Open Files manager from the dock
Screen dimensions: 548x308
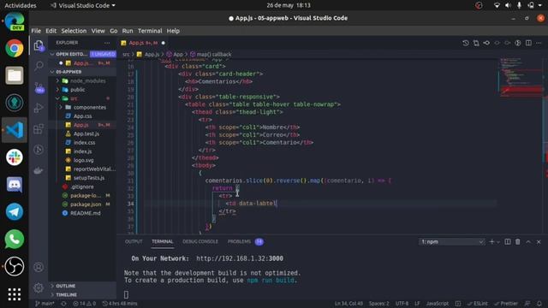point(15,75)
